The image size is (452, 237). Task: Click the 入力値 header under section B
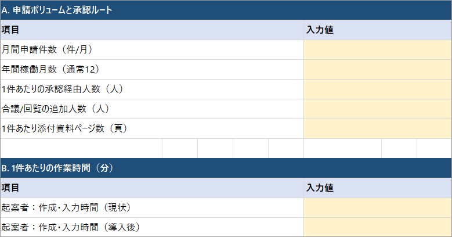(x=319, y=188)
